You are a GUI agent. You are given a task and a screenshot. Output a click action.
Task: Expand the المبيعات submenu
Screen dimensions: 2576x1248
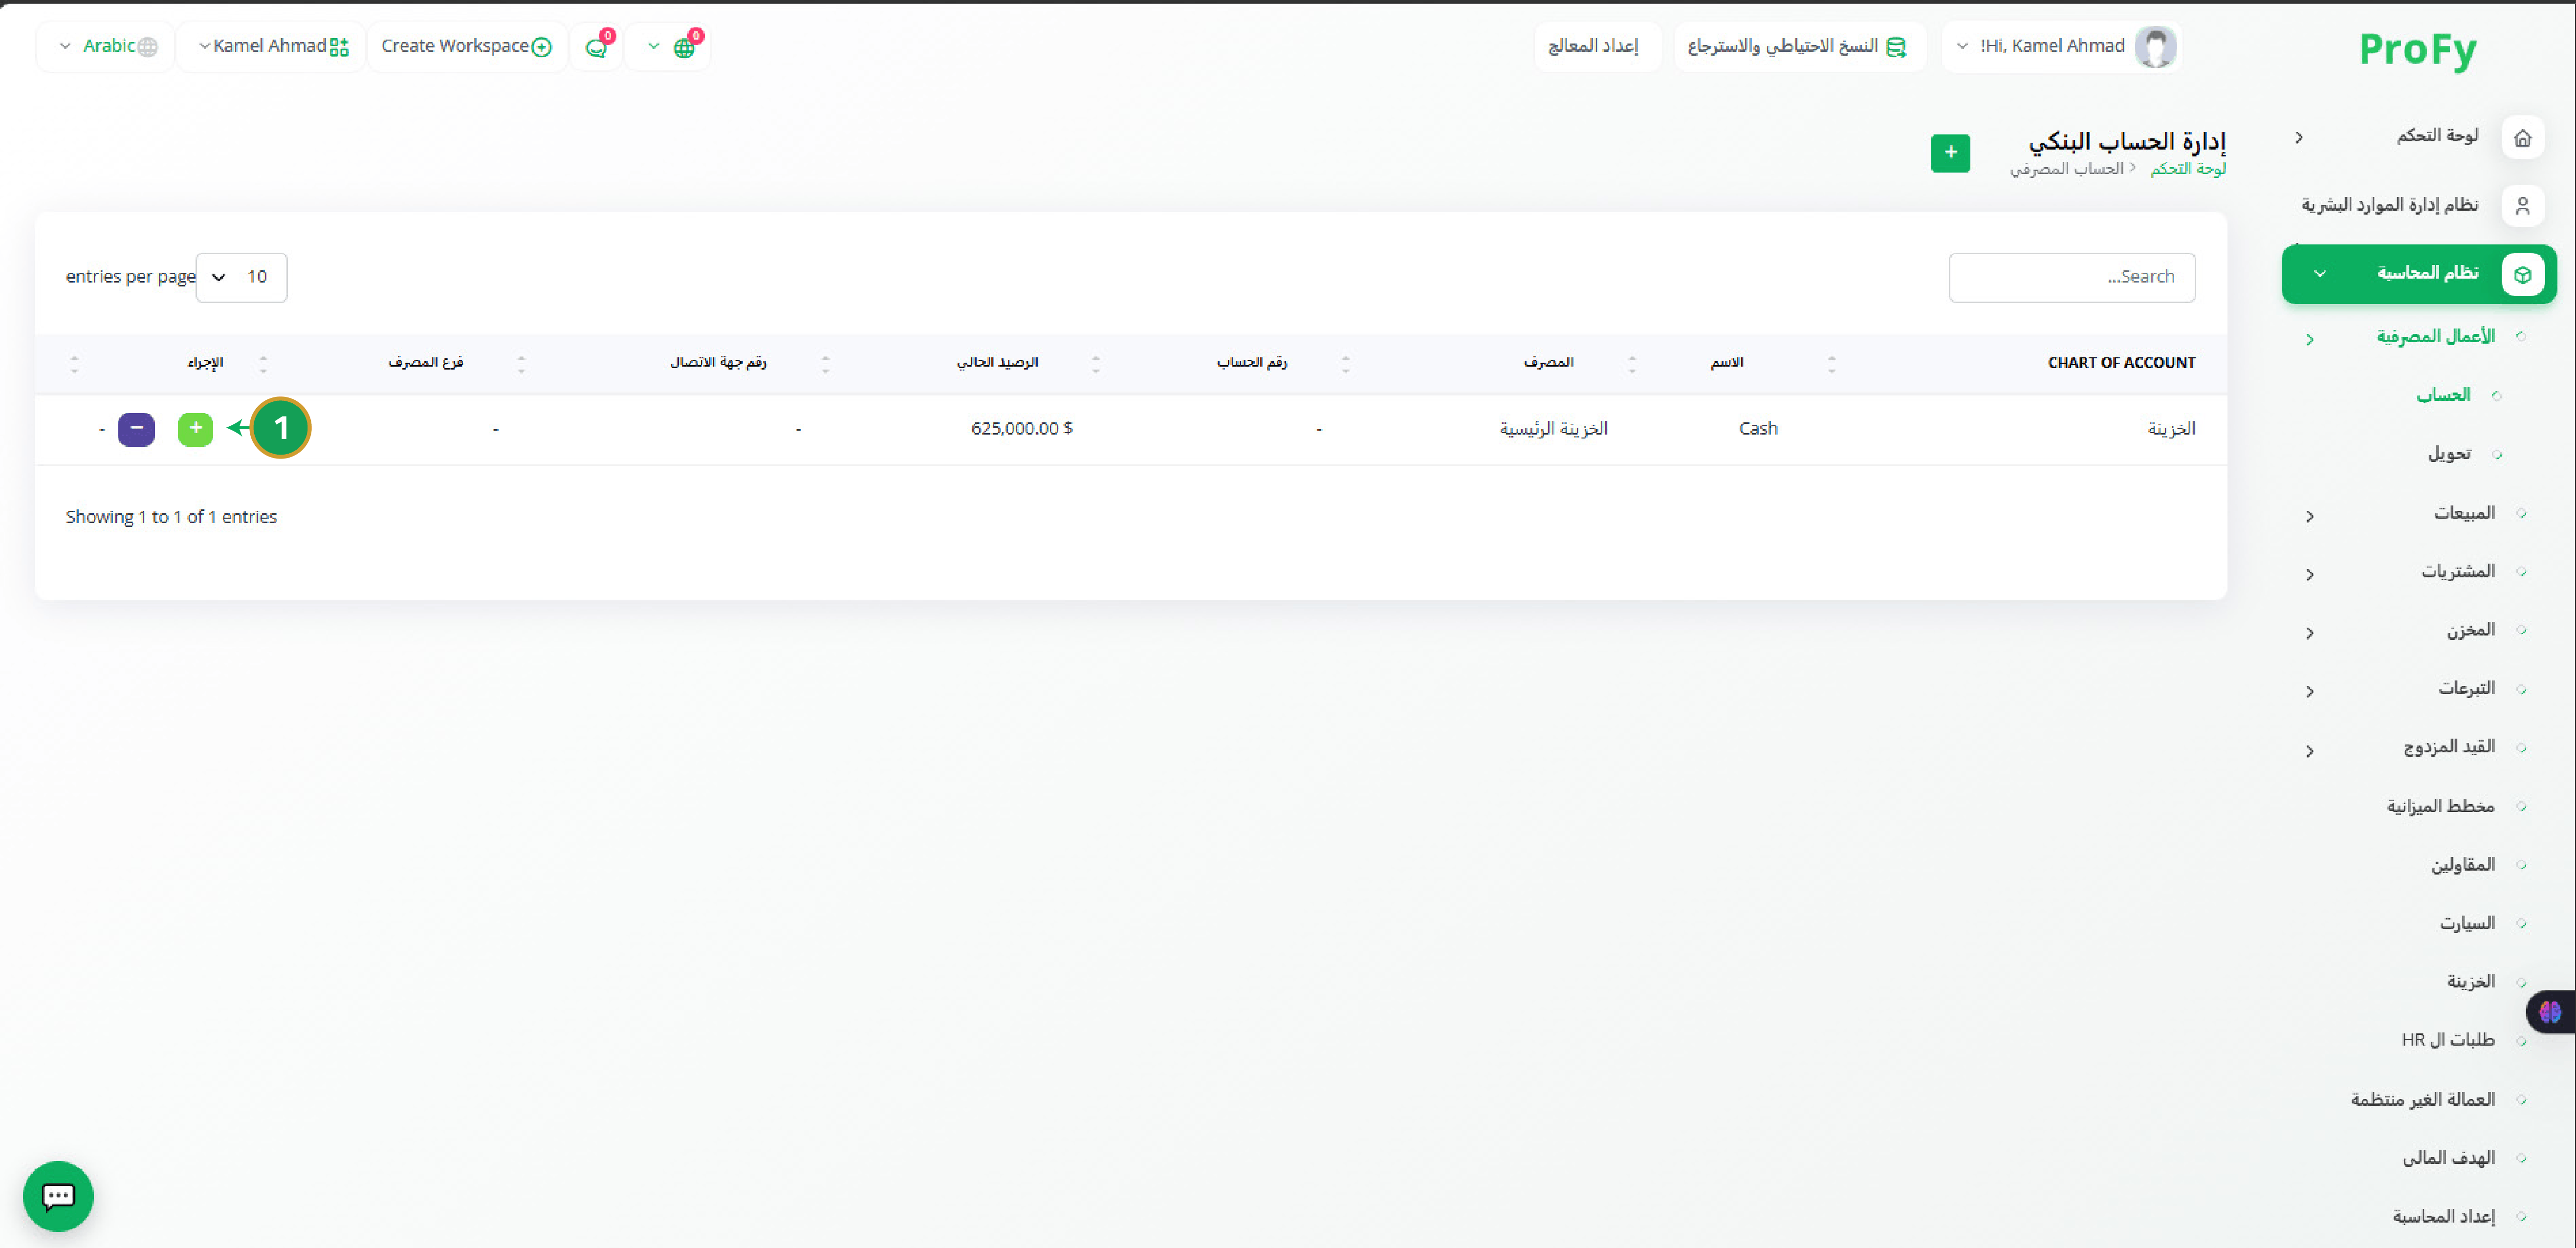[x=2310, y=516]
